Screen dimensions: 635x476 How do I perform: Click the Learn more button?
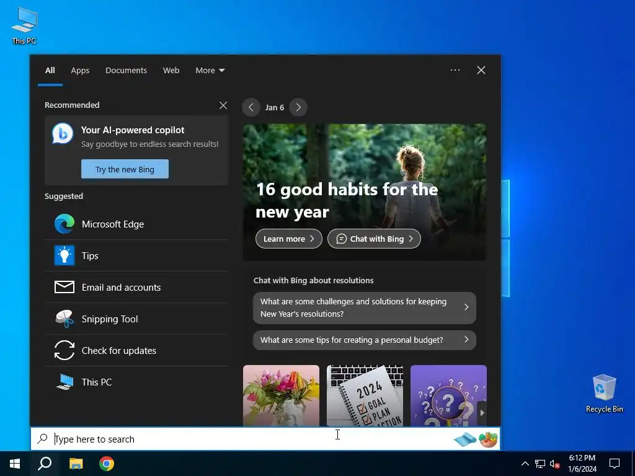(289, 239)
